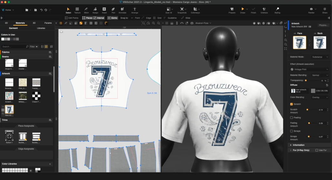
Task: Enable the Peeling checkbox
Action: pyautogui.click(x=292, y=117)
